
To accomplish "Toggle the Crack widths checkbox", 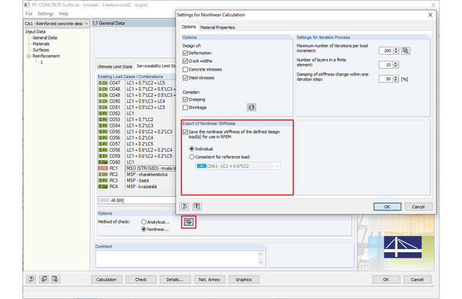I will coord(185,61).
